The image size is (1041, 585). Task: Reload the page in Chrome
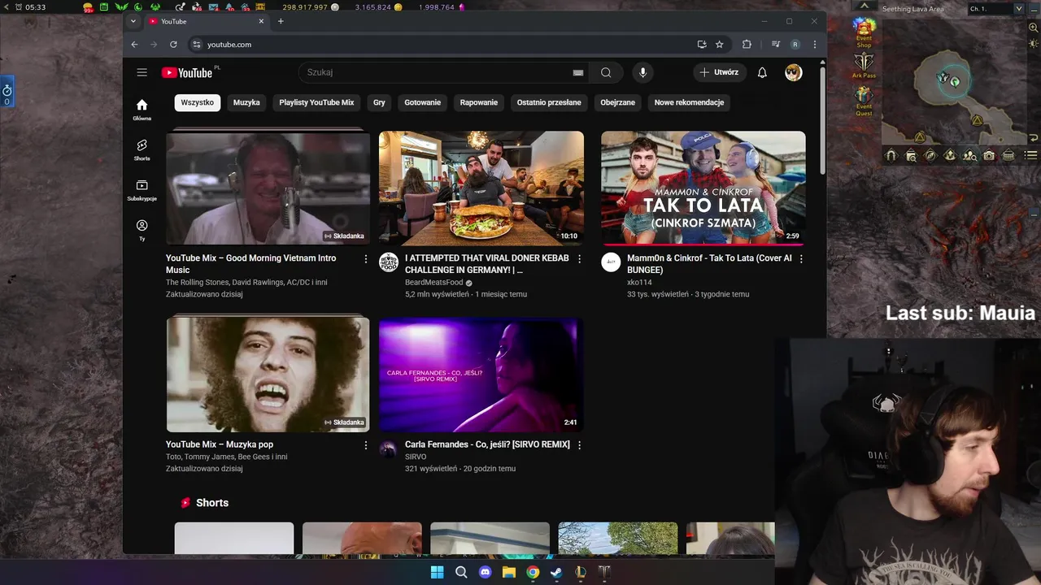coord(173,45)
